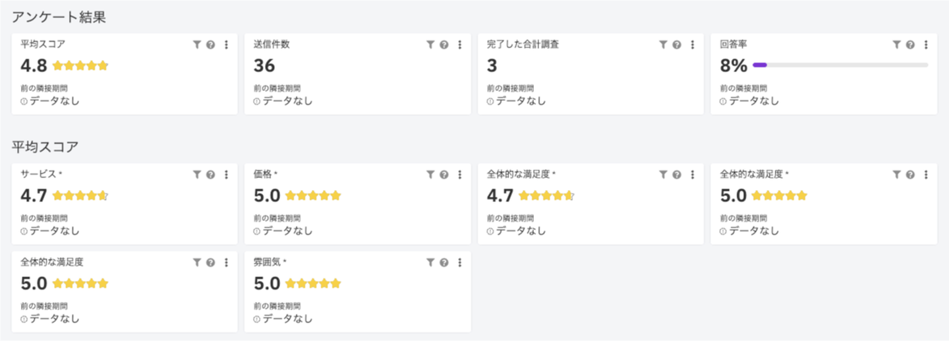Apply filter on the 価格 score card
The height and width of the screenshot is (341, 949).
coord(430,175)
